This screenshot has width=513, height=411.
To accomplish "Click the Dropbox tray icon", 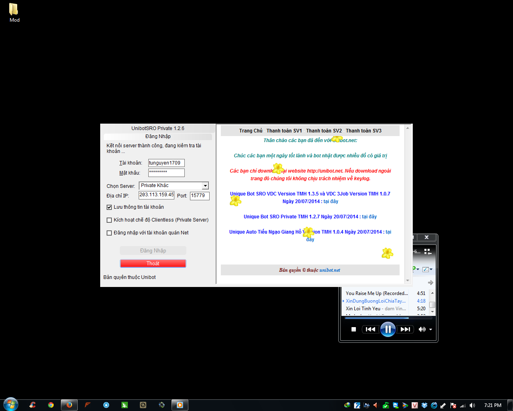I will (424, 405).
